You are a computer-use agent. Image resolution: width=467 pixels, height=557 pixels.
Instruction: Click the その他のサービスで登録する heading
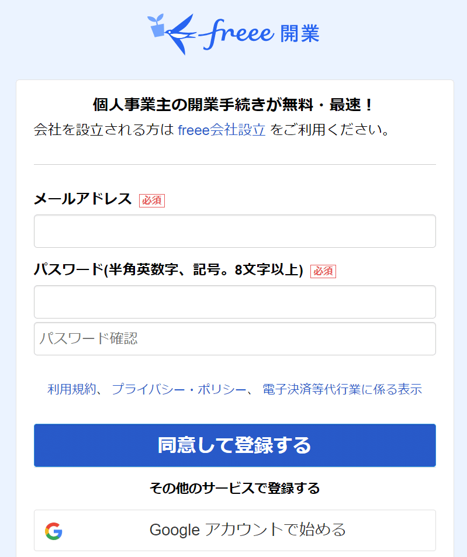click(x=234, y=489)
